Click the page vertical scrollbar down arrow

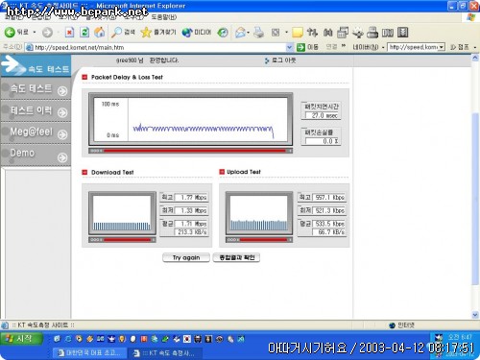coord(475,315)
